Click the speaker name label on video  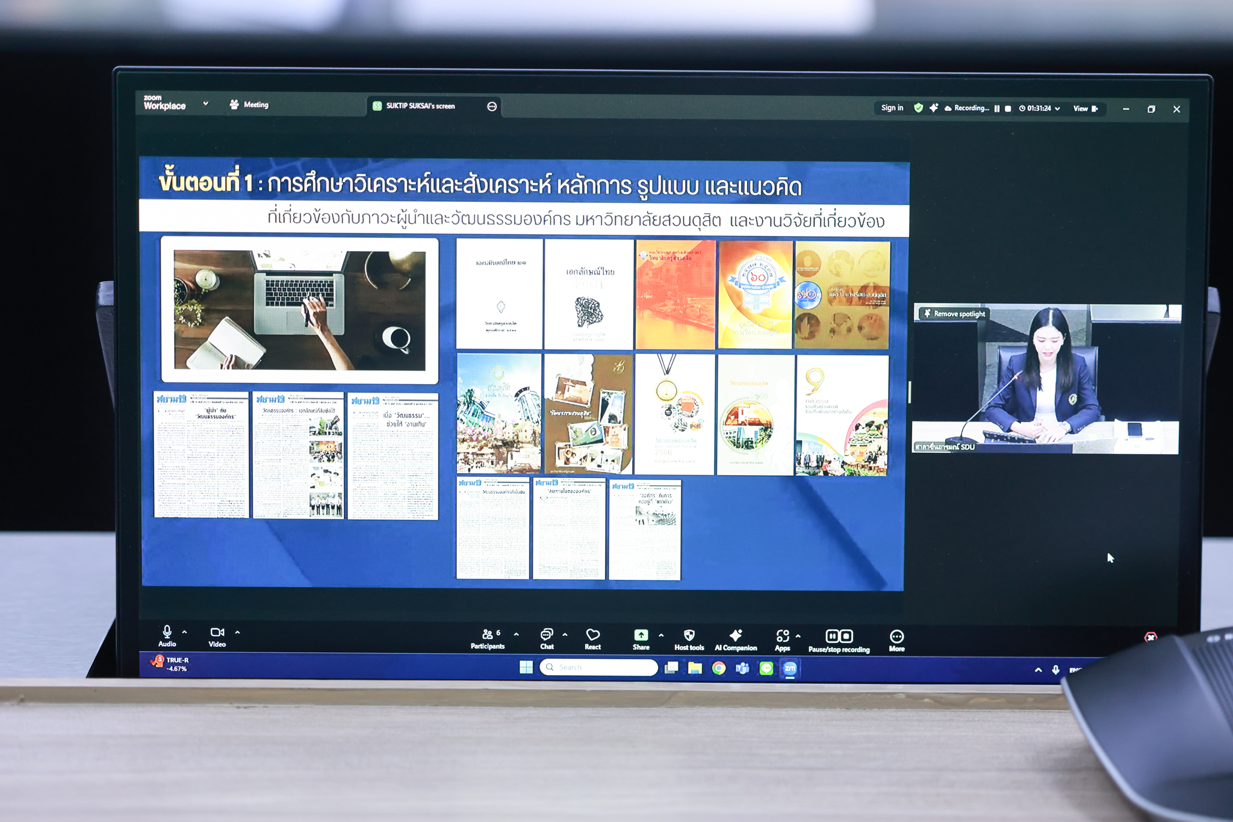coord(945,447)
